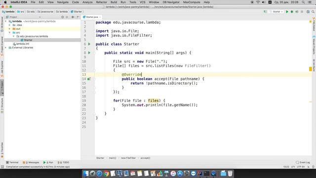Collapse the lambda project root node
Screen dimensions: 316x178
tap(6, 21)
